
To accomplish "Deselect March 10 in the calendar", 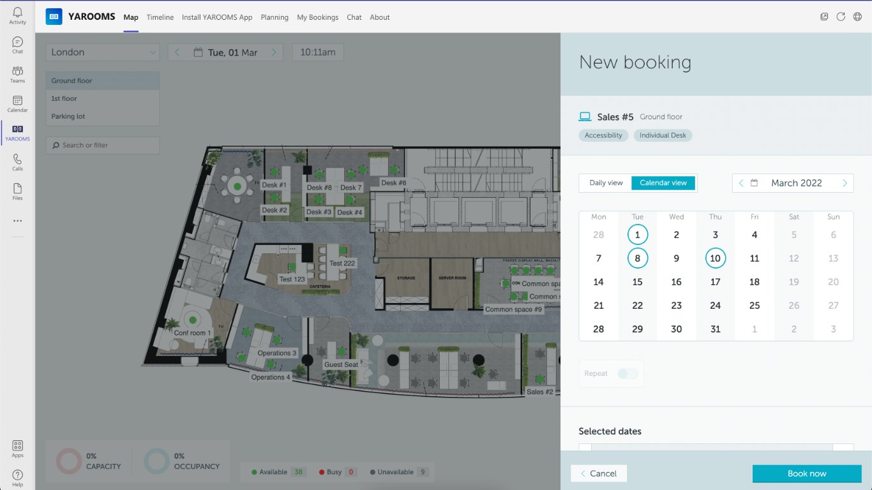I will 715,258.
